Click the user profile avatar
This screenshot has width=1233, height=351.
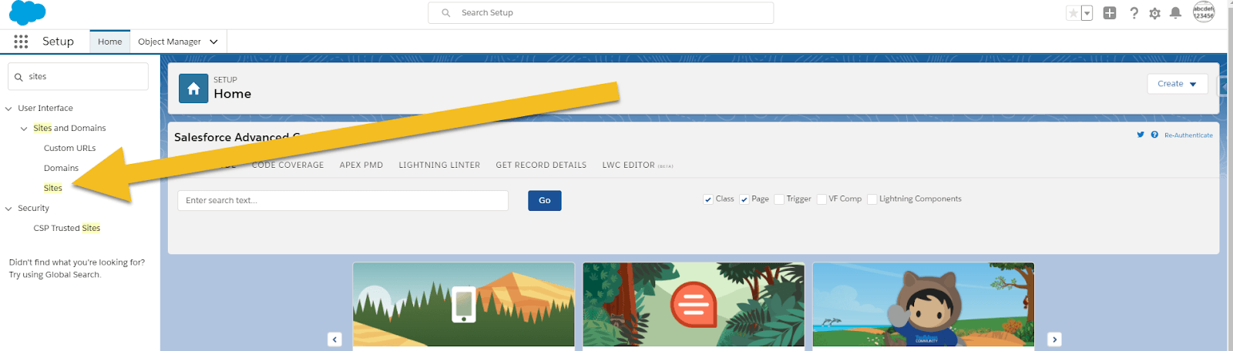point(1203,12)
